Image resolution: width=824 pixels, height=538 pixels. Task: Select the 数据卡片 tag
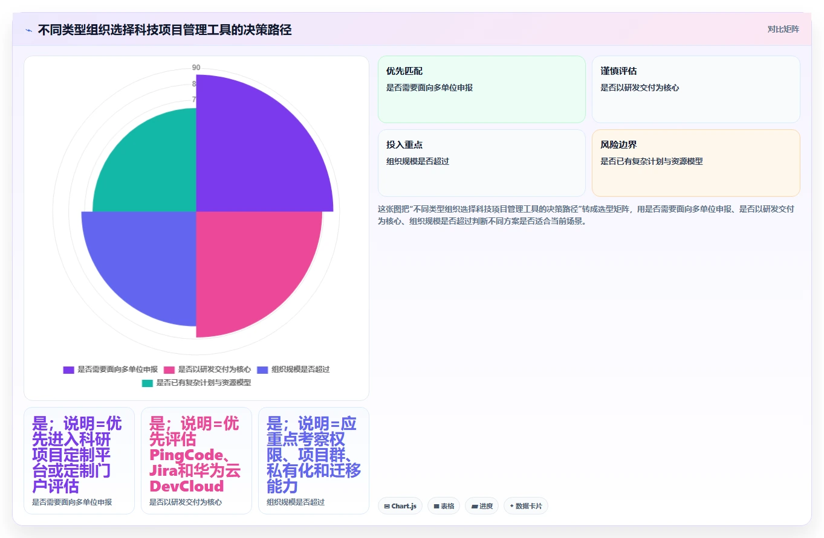[526, 506]
